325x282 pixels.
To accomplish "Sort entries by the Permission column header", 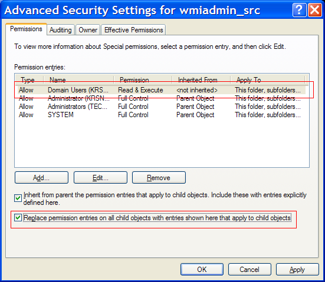I will [x=143, y=79].
